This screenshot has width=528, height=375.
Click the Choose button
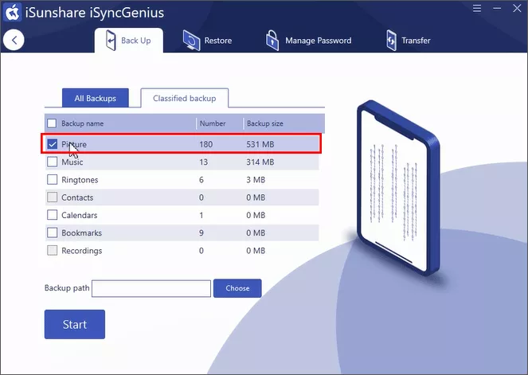point(237,288)
